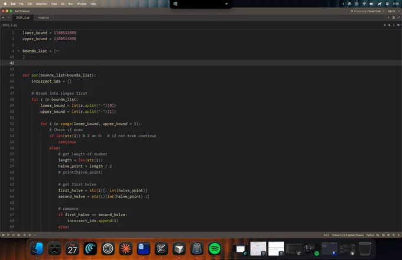Click line number 44 in the gutter
This screenshot has width=402, height=260.
tap(12, 75)
